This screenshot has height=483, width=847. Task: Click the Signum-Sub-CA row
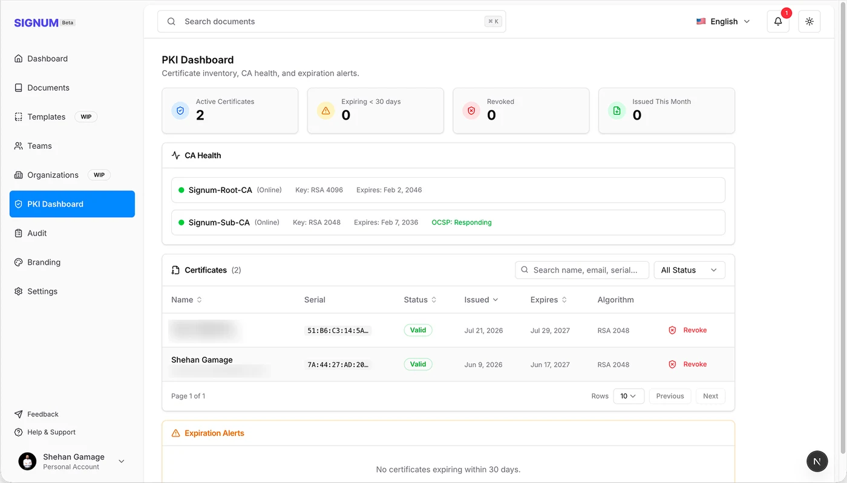point(448,222)
